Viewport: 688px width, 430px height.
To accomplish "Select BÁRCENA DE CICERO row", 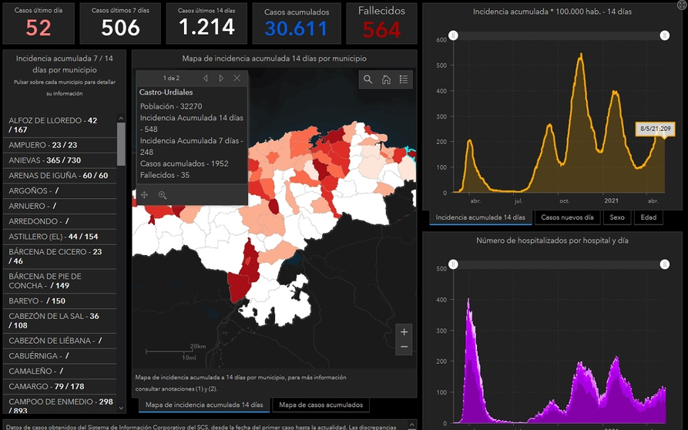I will [60, 257].
